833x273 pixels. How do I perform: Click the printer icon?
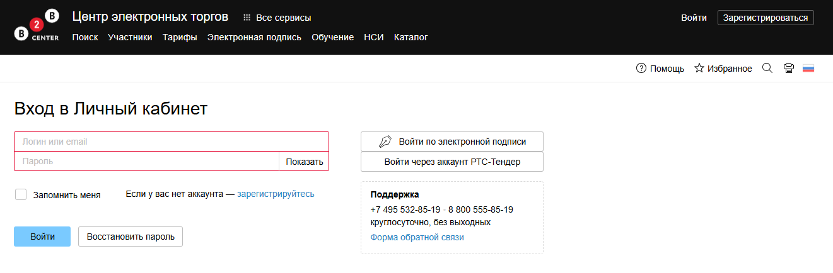(x=788, y=69)
